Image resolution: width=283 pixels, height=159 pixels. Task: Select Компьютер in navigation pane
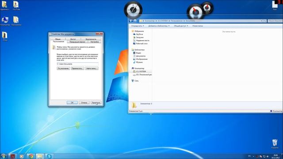[139, 68]
